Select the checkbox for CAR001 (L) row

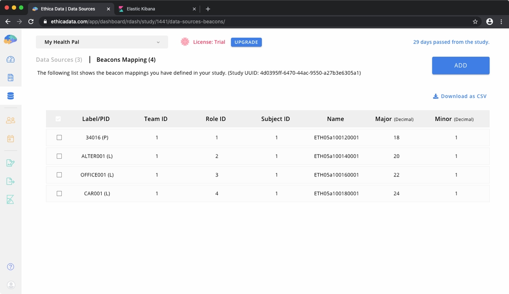click(58, 193)
